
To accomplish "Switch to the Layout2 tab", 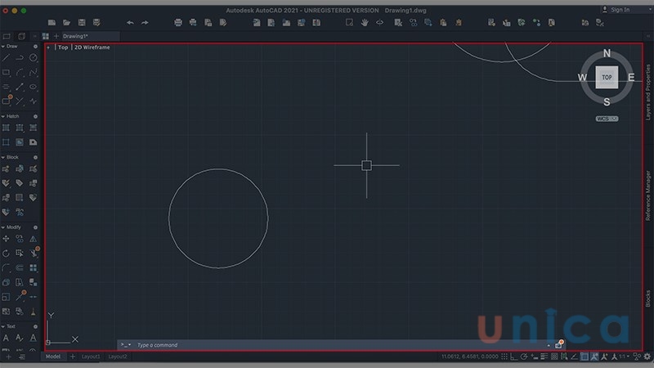I will pos(118,357).
